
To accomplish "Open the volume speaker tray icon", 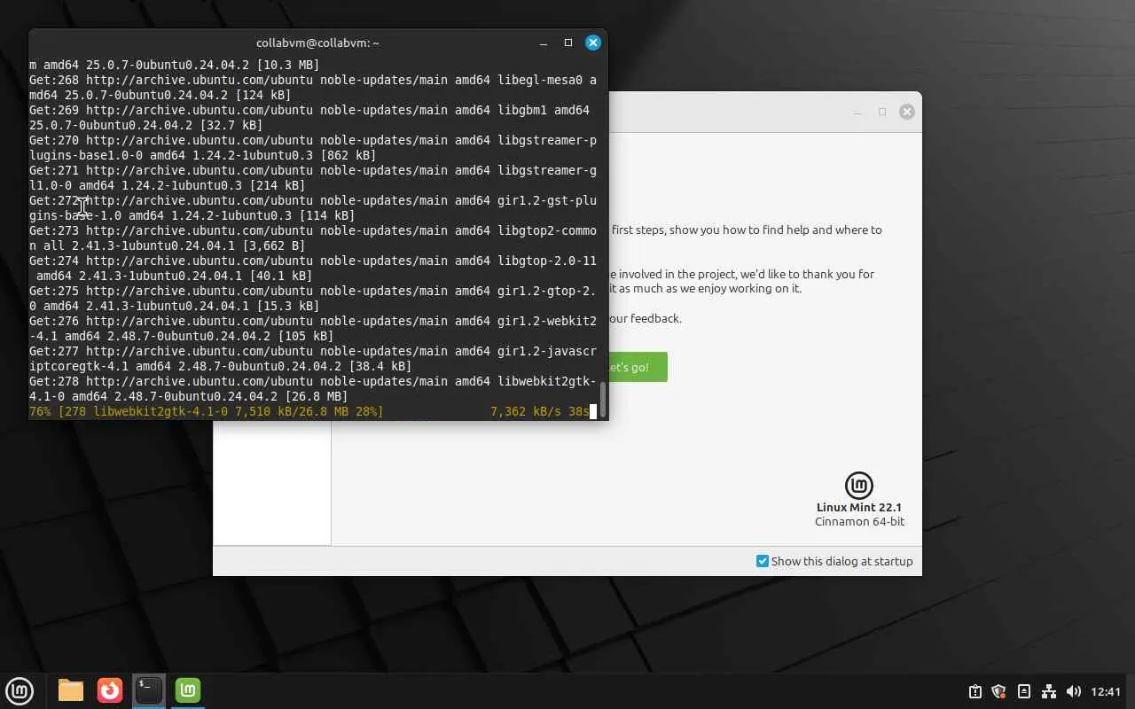I will (1073, 691).
